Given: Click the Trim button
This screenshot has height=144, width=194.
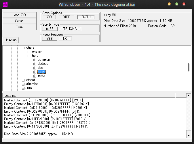Looking at the screenshot, I should click(x=19, y=27).
